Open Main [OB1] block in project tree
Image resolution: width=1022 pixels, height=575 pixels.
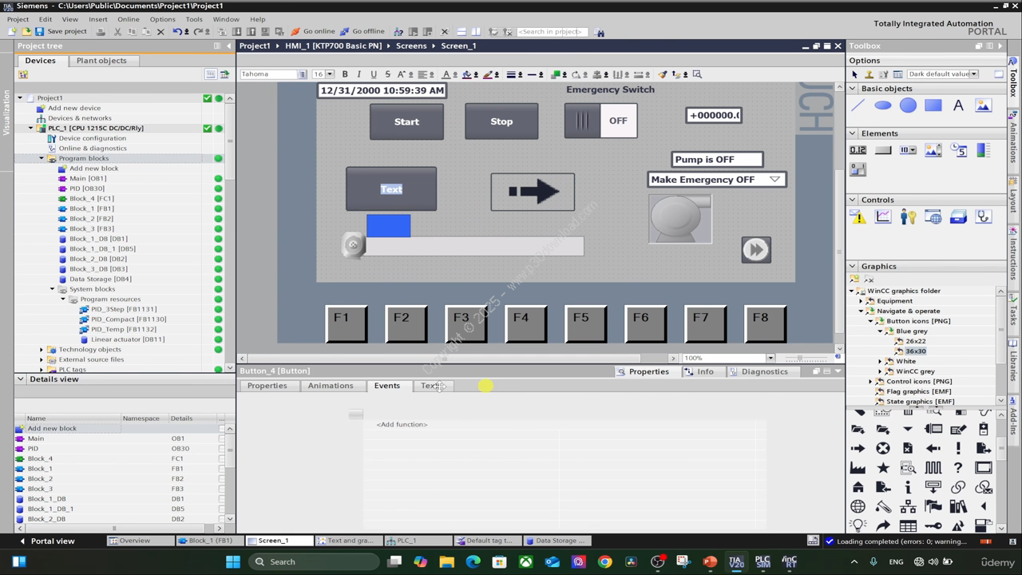[87, 178]
